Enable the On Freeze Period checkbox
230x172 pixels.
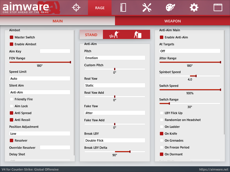(x=162, y=147)
